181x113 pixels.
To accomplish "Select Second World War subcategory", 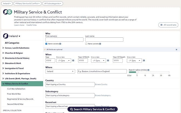I will pos(15,104).
